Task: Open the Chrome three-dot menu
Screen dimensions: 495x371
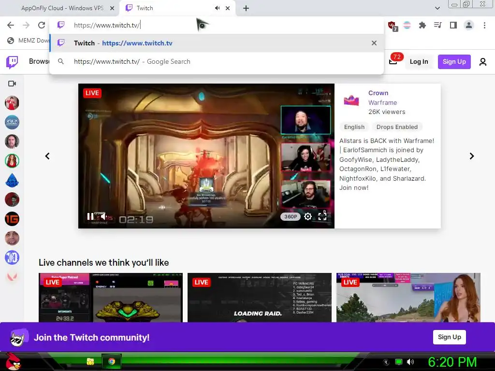Action: pos(484,25)
